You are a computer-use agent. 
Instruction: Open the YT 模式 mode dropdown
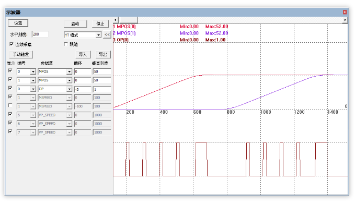[98, 35]
